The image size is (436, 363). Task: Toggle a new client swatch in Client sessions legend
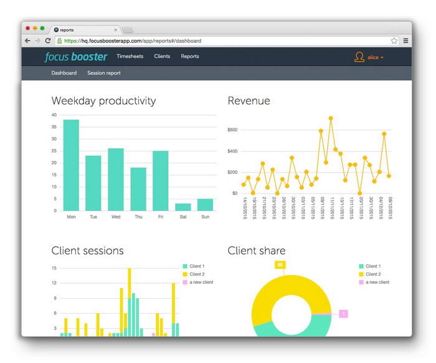pos(185,283)
